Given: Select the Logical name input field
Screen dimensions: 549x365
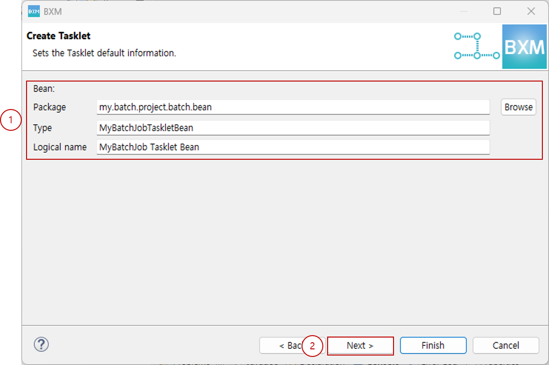Looking at the screenshot, I should coord(293,147).
